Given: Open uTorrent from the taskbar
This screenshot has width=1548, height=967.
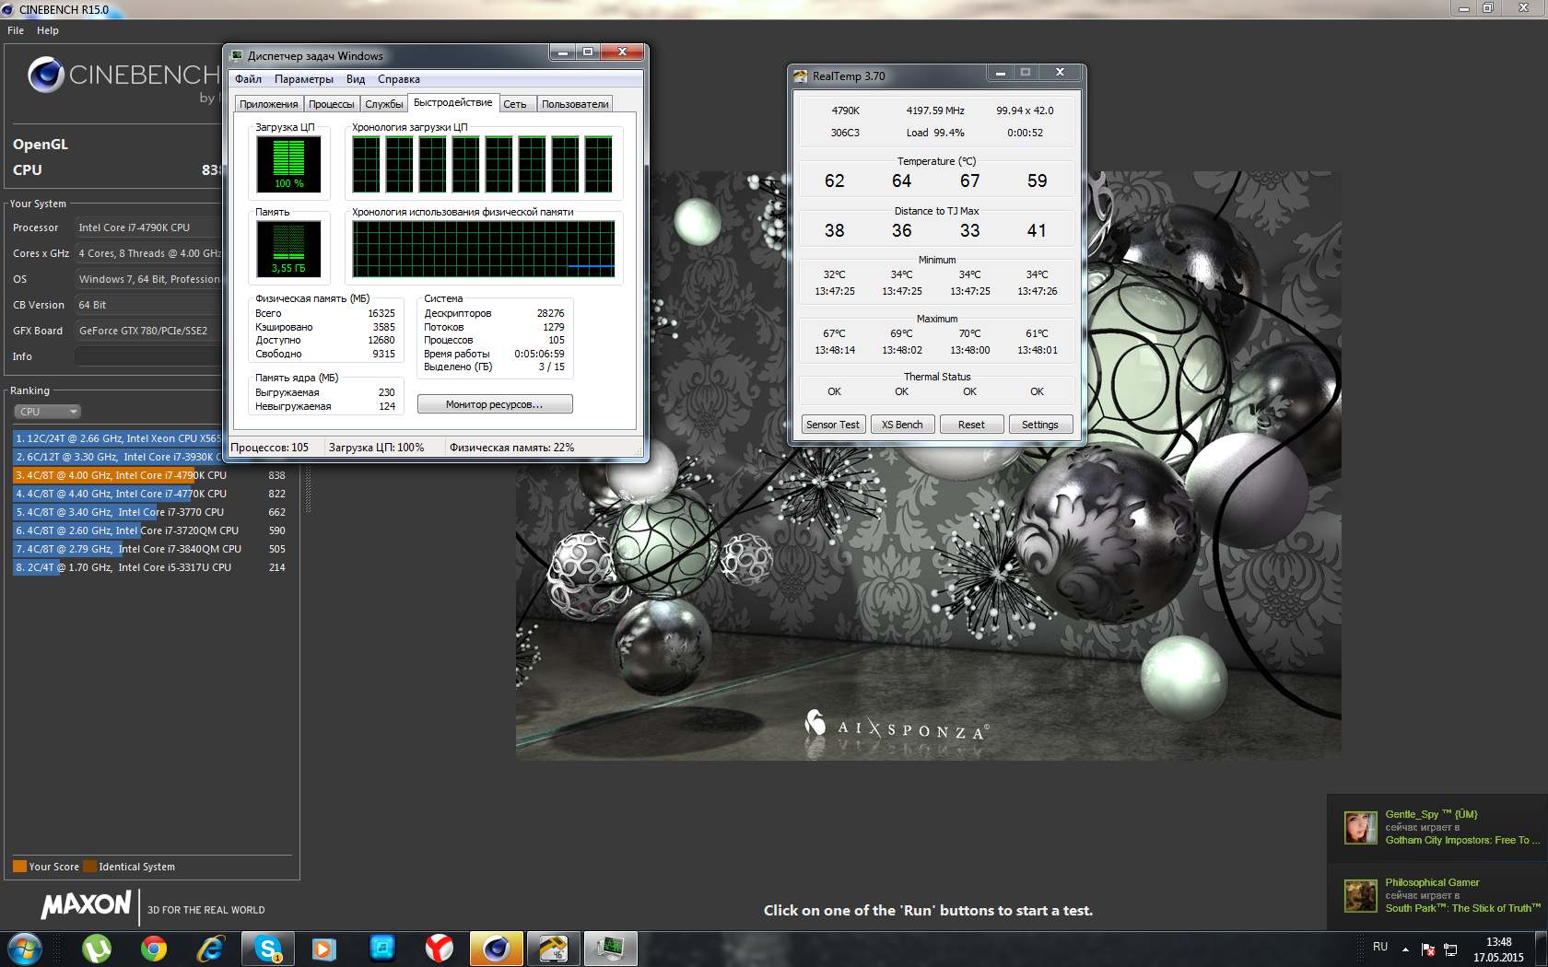Looking at the screenshot, I should click(96, 948).
